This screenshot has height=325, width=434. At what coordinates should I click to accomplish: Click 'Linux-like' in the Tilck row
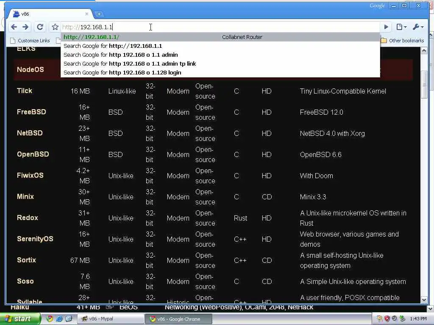122,91
